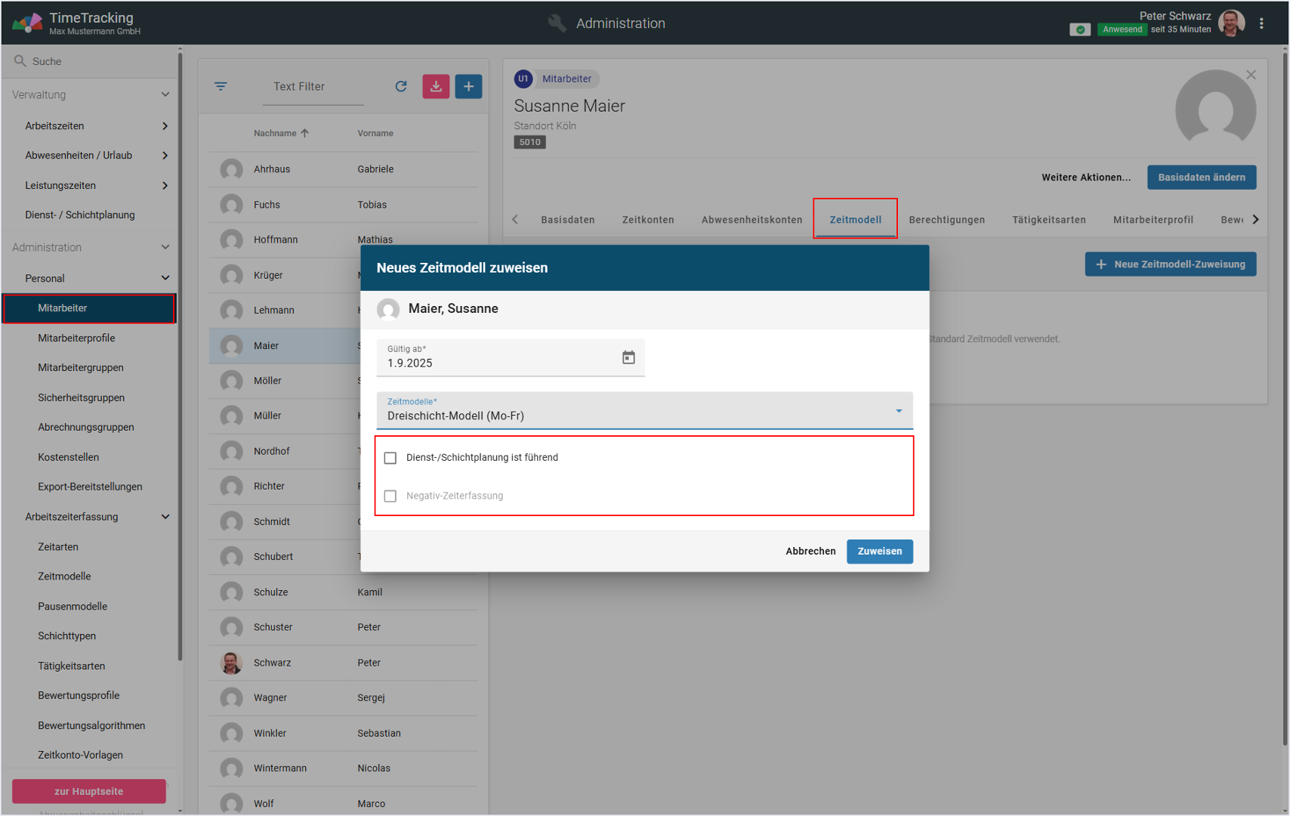Add new employee with plus icon
Image resolution: width=1290 pixels, height=816 pixels.
coord(468,86)
